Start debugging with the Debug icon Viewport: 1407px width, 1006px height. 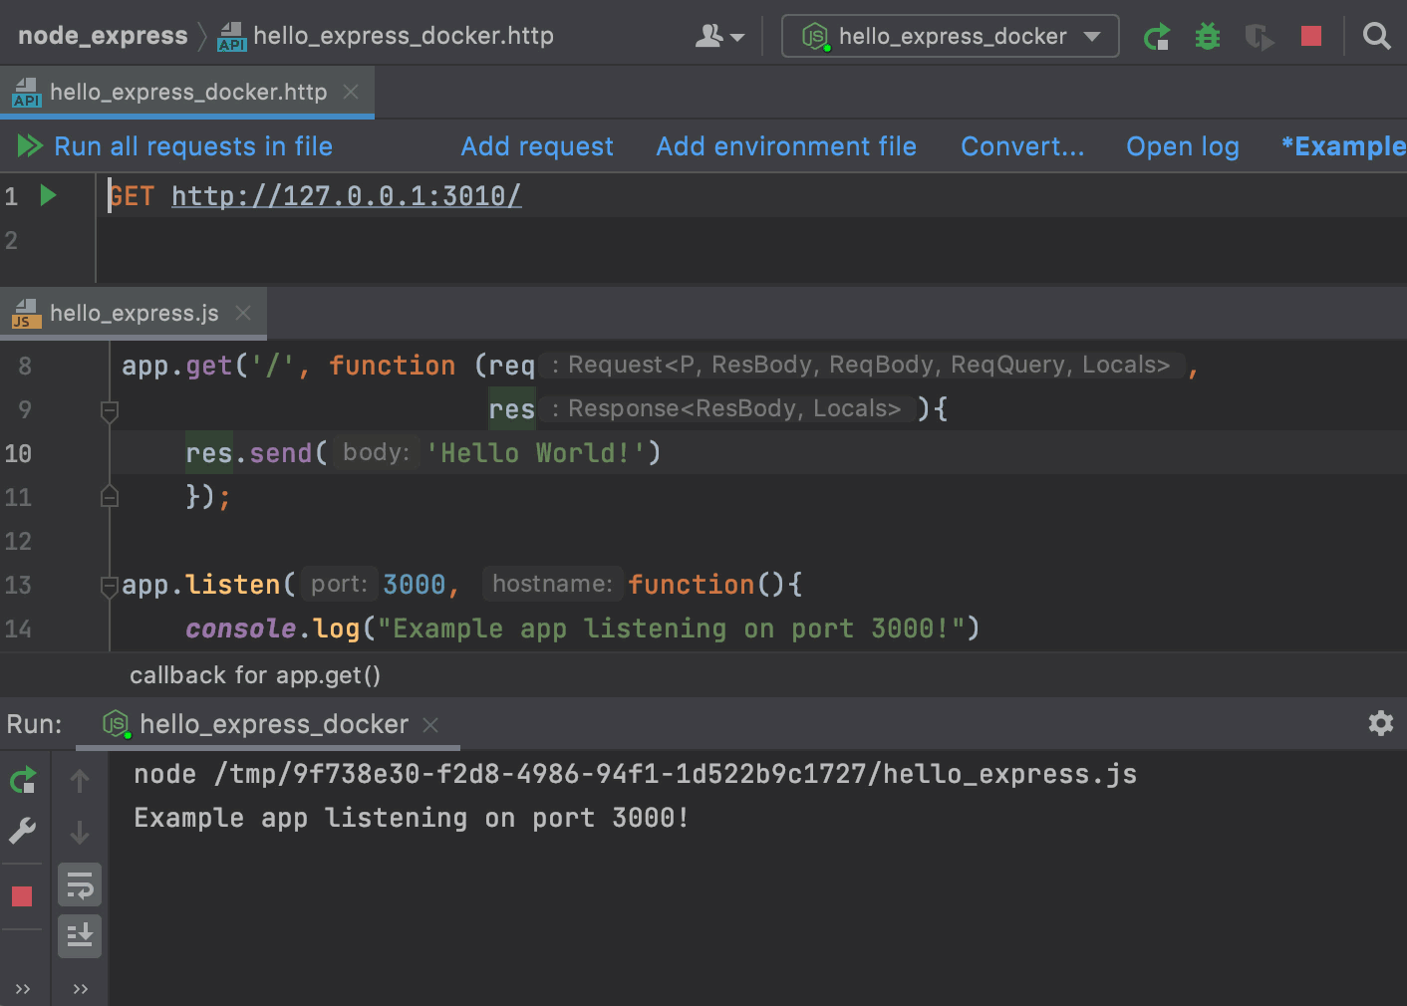pyautogui.click(x=1207, y=36)
